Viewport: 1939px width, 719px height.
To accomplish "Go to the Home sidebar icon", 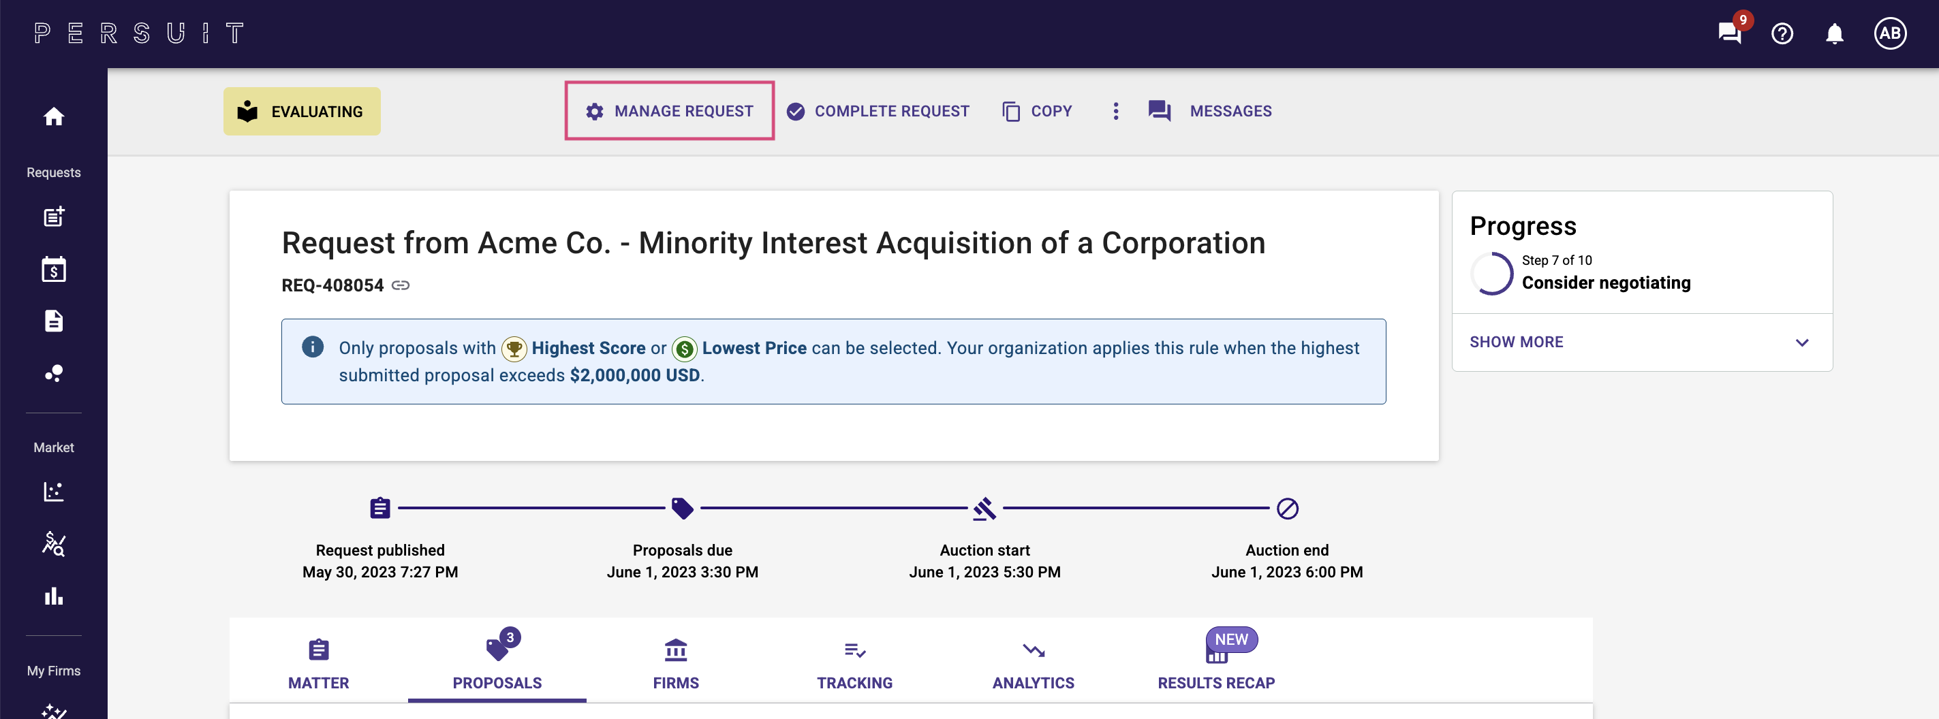I will [x=53, y=116].
